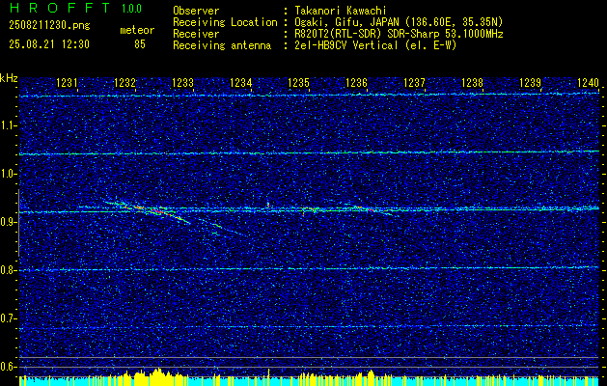Click the meteor label
Screen dimensions: 607x386
137,30
